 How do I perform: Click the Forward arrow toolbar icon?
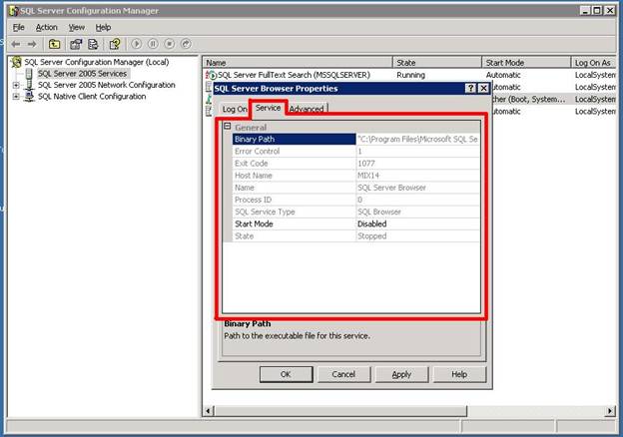(x=32, y=44)
